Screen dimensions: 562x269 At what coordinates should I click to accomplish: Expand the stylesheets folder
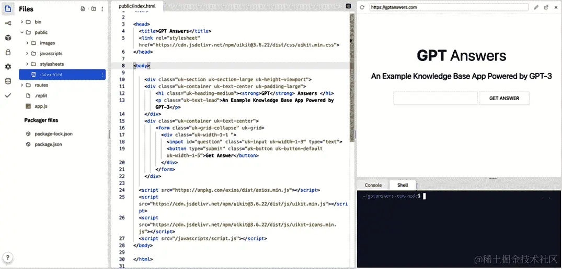coord(27,64)
